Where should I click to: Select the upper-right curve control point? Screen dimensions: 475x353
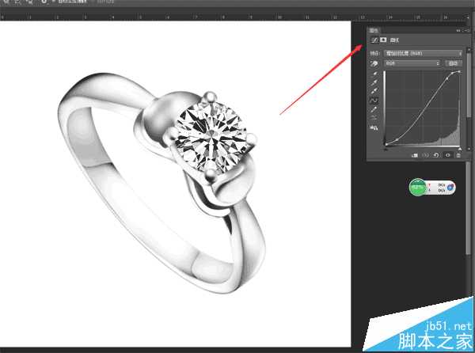459,72
